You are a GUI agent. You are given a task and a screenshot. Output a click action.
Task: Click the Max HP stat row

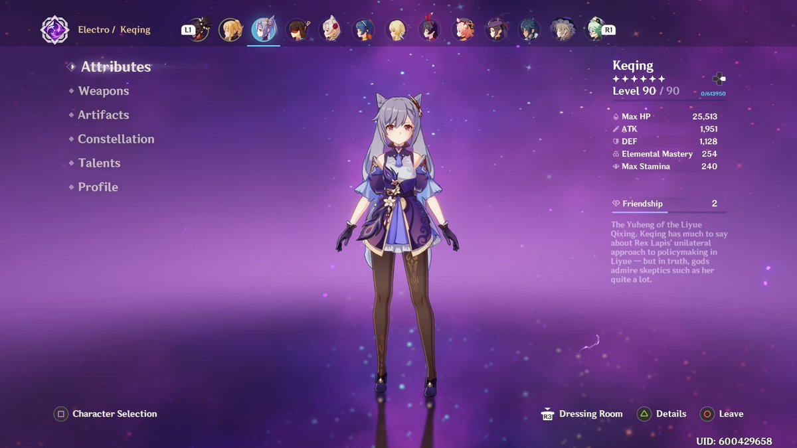(665, 116)
